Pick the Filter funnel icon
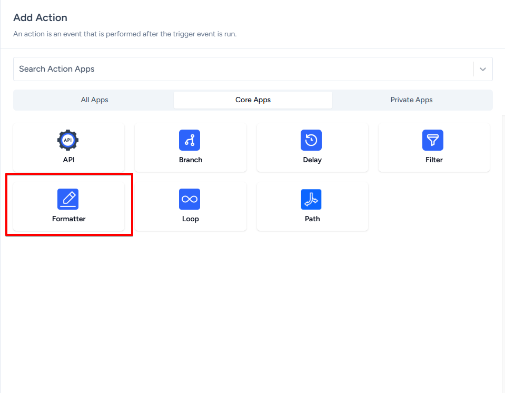 (x=433, y=140)
